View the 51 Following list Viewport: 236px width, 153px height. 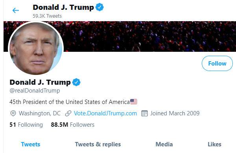coord(26,125)
